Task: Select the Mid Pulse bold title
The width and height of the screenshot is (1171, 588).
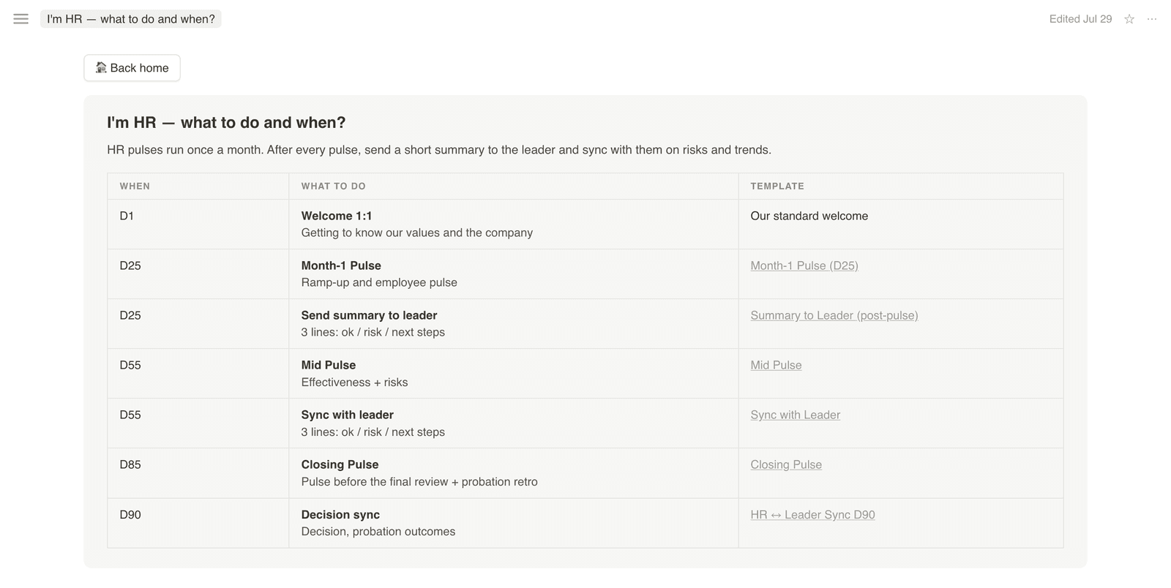Action: click(328, 365)
